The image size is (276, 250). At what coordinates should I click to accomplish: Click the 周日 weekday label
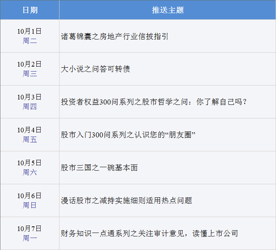click(29, 205)
